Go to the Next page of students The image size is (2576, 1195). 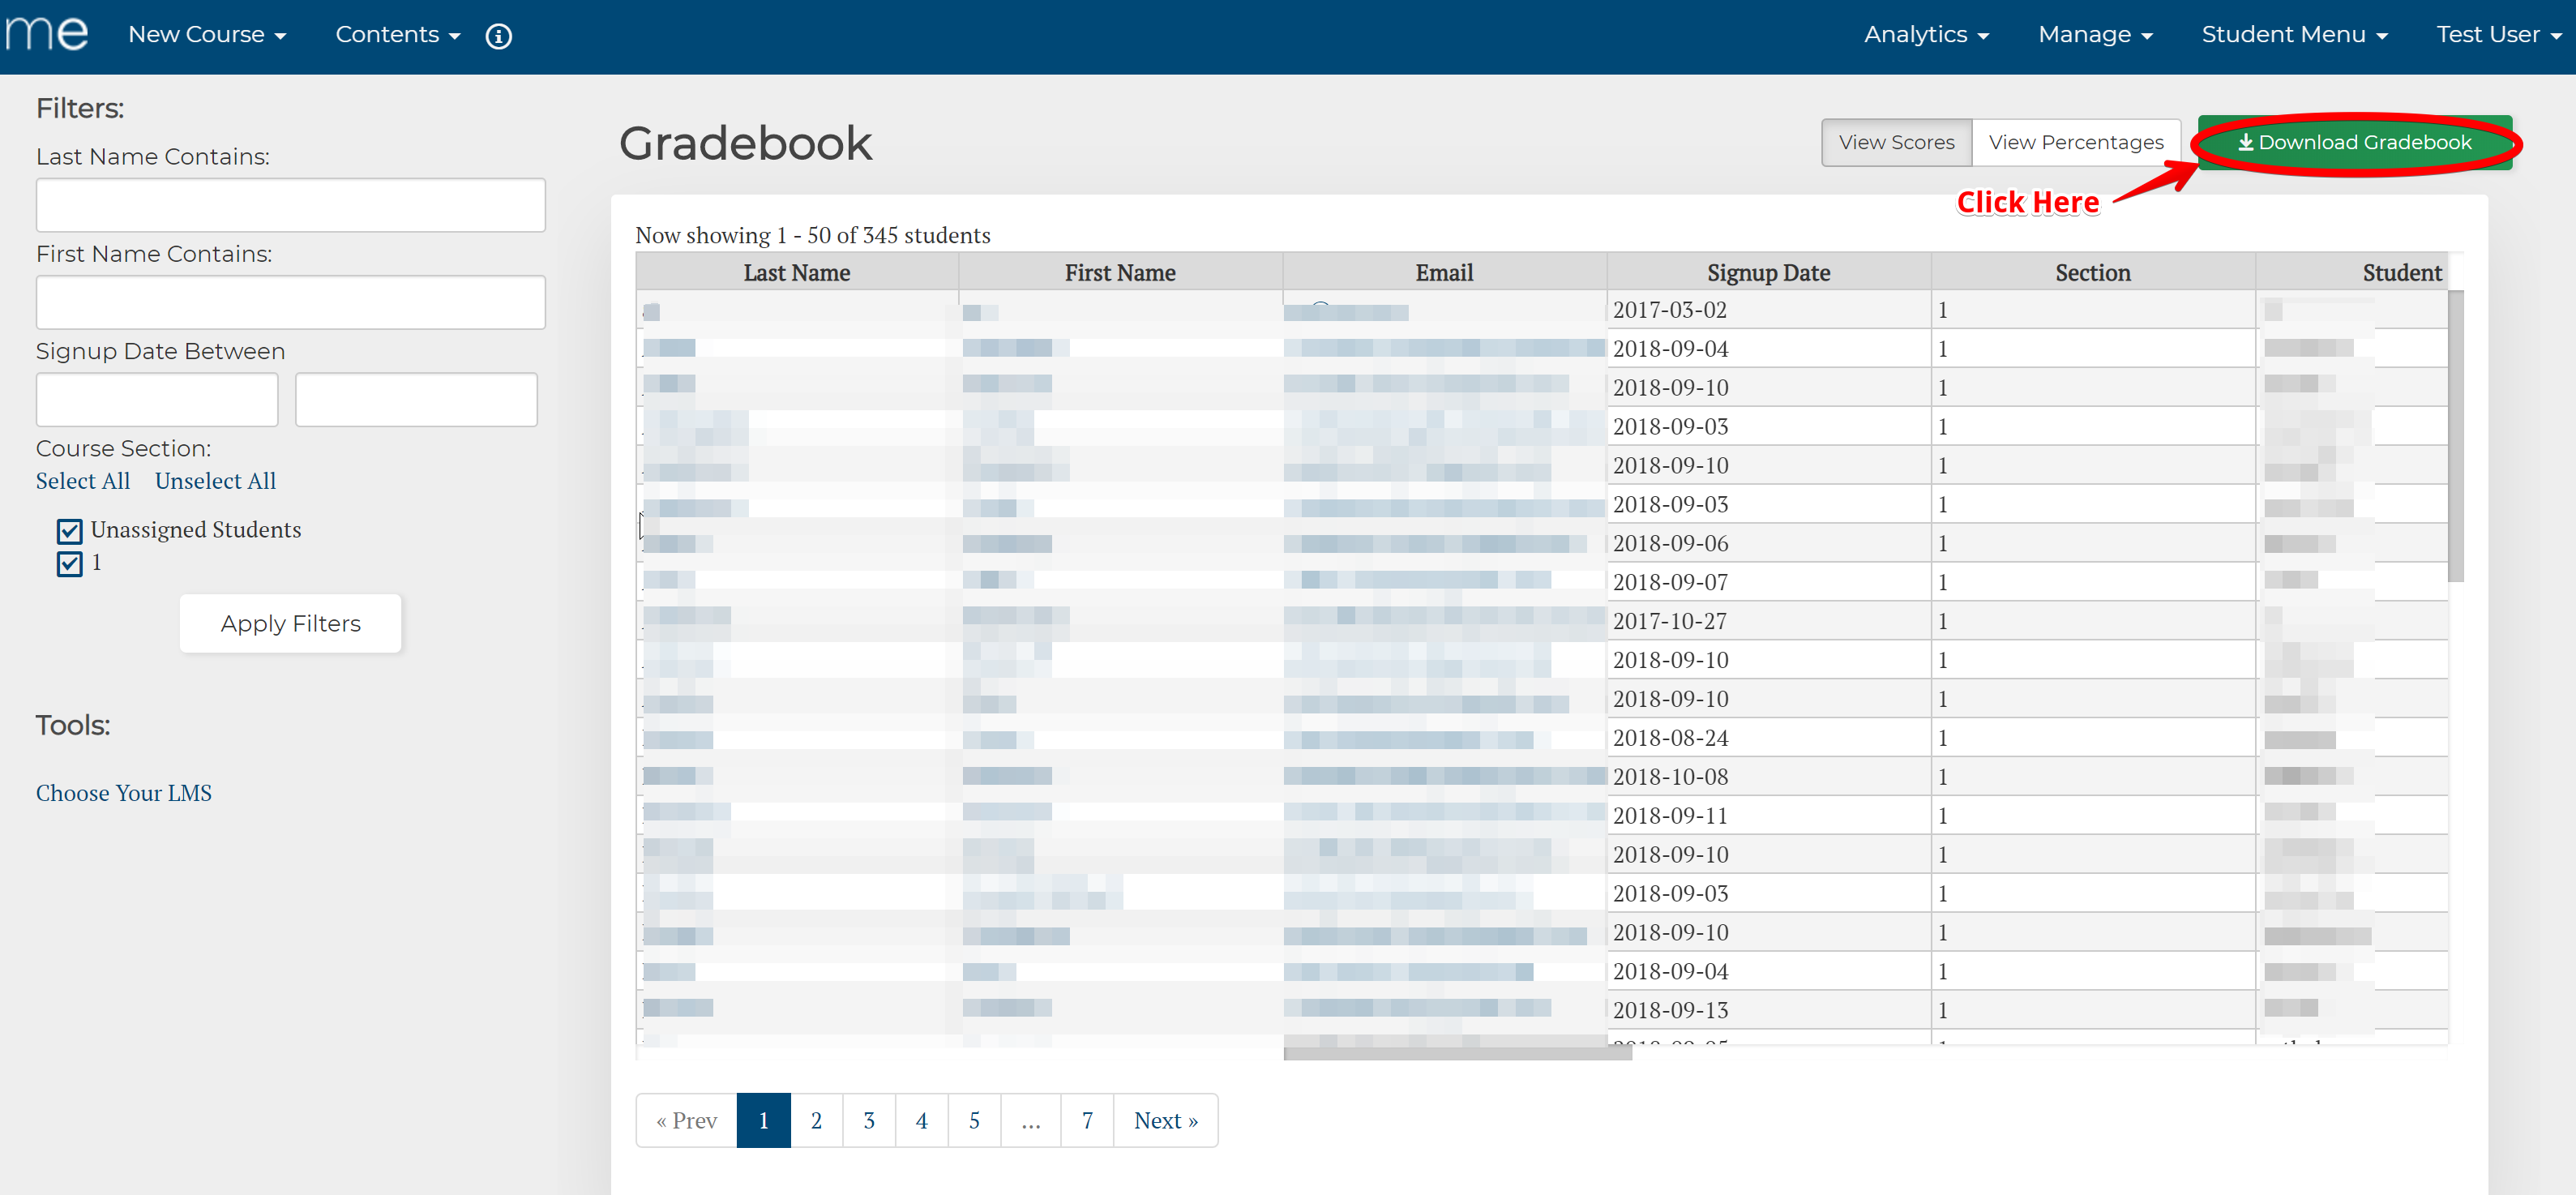pos(1165,1120)
